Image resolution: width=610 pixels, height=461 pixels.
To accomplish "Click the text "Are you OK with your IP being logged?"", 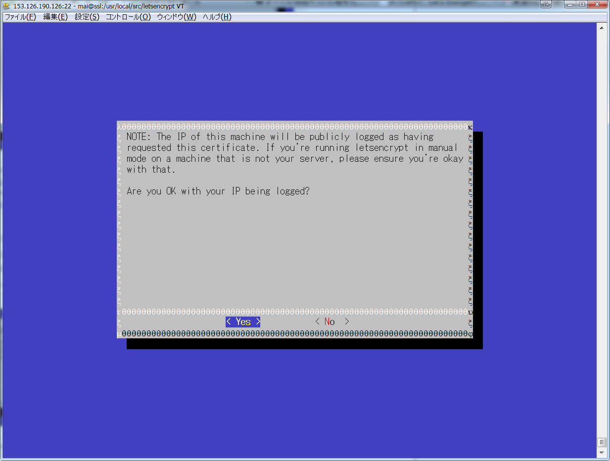I will coord(218,191).
